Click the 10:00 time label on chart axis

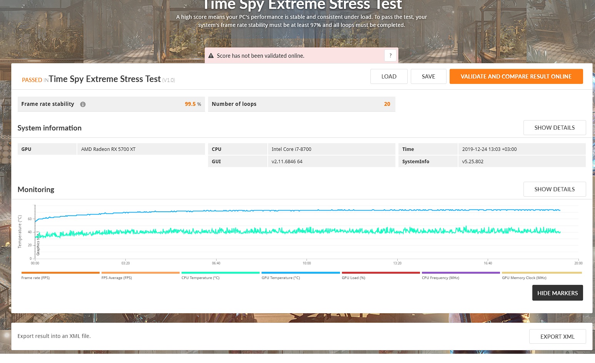point(307,263)
